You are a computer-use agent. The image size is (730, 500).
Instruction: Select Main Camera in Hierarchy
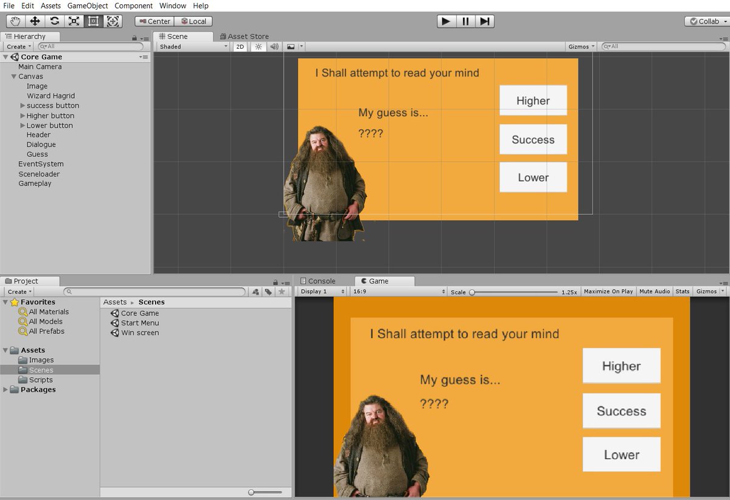coord(40,67)
